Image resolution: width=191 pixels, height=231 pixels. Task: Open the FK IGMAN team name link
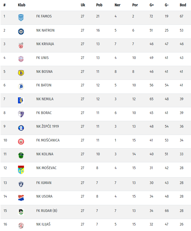pyautogui.click(x=44, y=183)
